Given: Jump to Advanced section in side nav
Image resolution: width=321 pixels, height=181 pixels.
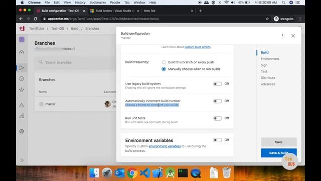Looking at the screenshot, I should pos(268,84).
